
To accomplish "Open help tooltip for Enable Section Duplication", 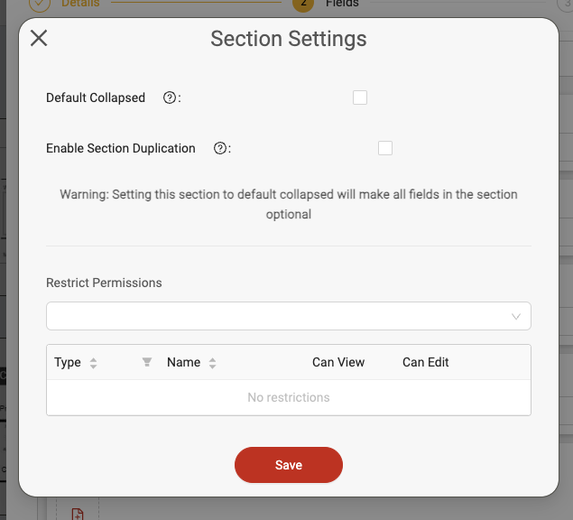I will pos(219,148).
